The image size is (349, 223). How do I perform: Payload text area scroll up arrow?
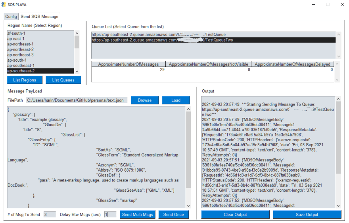[x=188, y=109]
